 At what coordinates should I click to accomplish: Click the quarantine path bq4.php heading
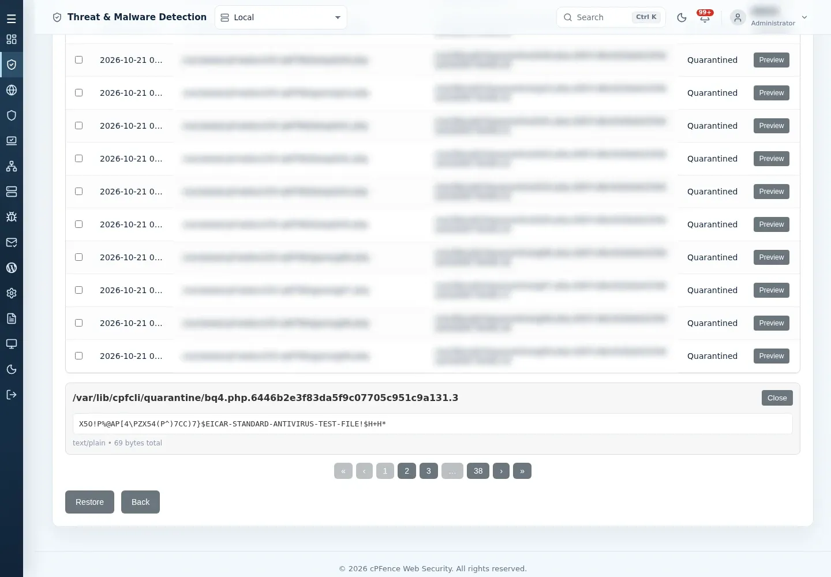tap(265, 398)
